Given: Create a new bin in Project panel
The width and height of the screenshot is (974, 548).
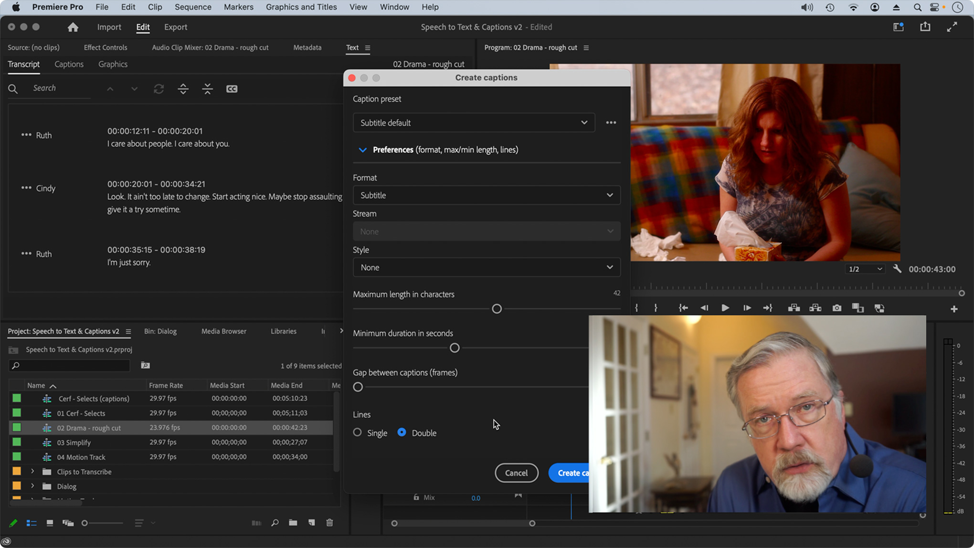Looking at the screenshot, I should tap(293, 523).
